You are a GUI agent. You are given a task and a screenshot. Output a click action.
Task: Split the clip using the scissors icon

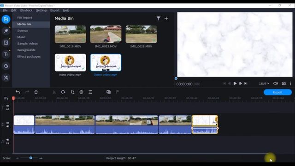(54, 92)
